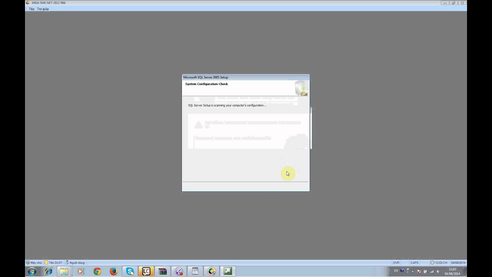
Task: Open Windows Explorer folder from taskbar
Action: click(64, 271)
